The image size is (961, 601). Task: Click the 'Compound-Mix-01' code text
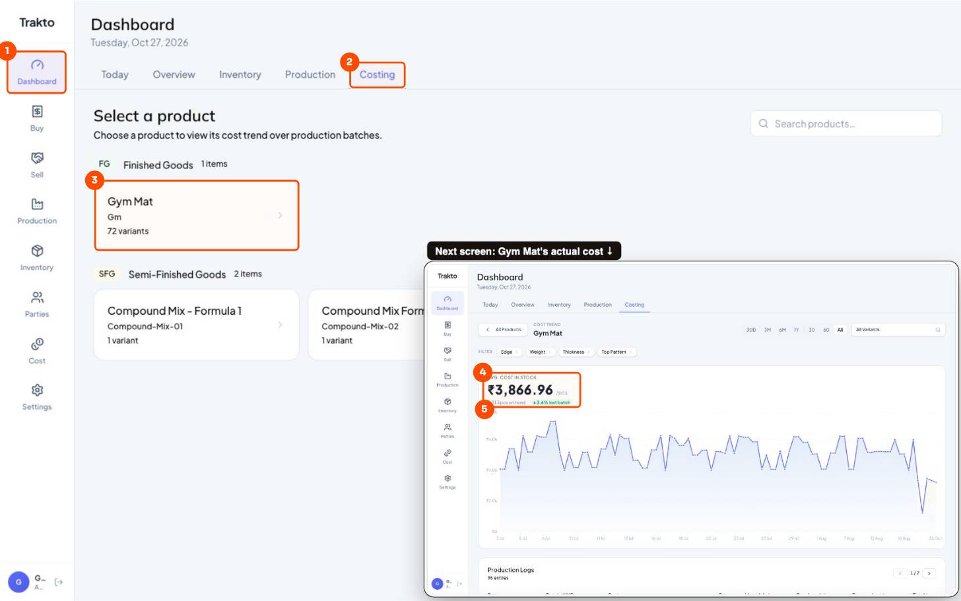pyautogui.click(x=145, y=327)
